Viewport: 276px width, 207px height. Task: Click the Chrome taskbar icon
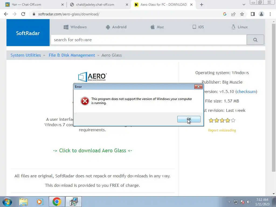57,202
